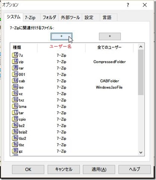Click the 種類 column header

click(x=24, y=47)
